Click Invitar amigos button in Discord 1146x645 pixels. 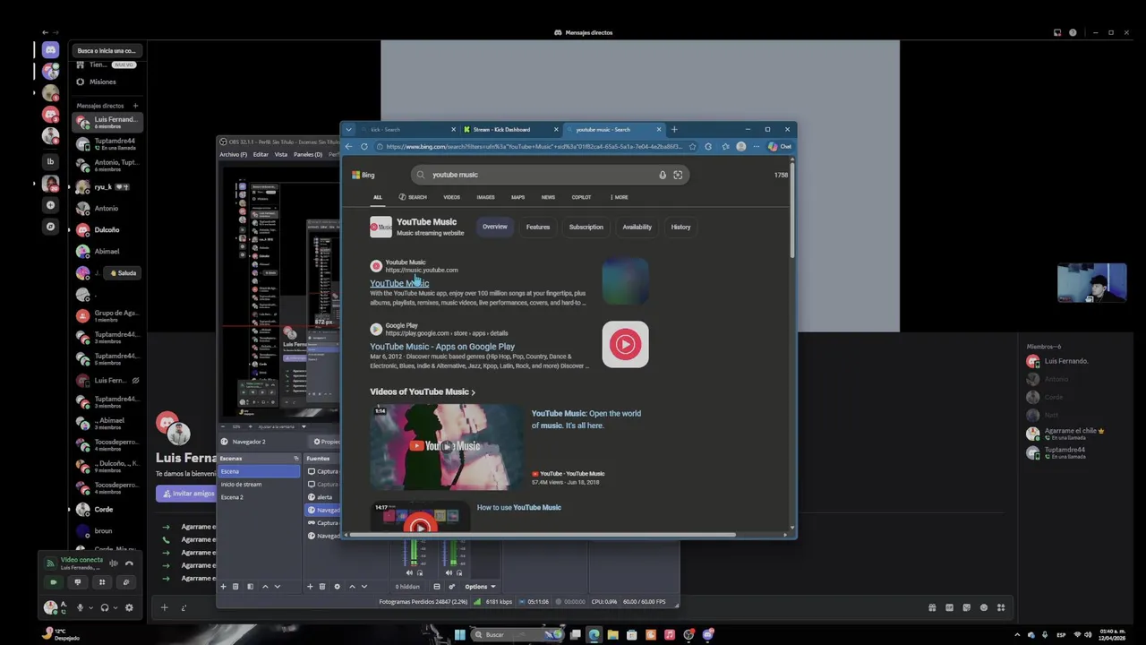click(x=186, y=494)
